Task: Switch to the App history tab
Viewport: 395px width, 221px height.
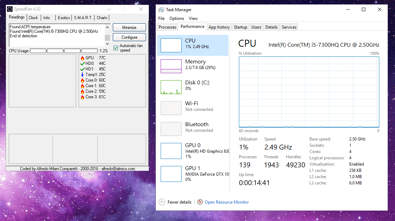Action: tap(219, 26)
